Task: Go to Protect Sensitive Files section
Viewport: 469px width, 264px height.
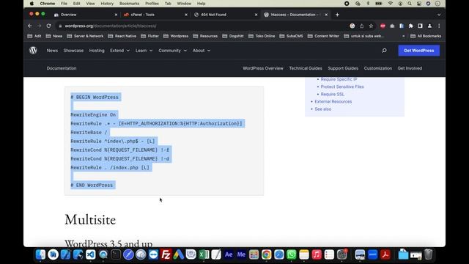Action: coord(342,87)
